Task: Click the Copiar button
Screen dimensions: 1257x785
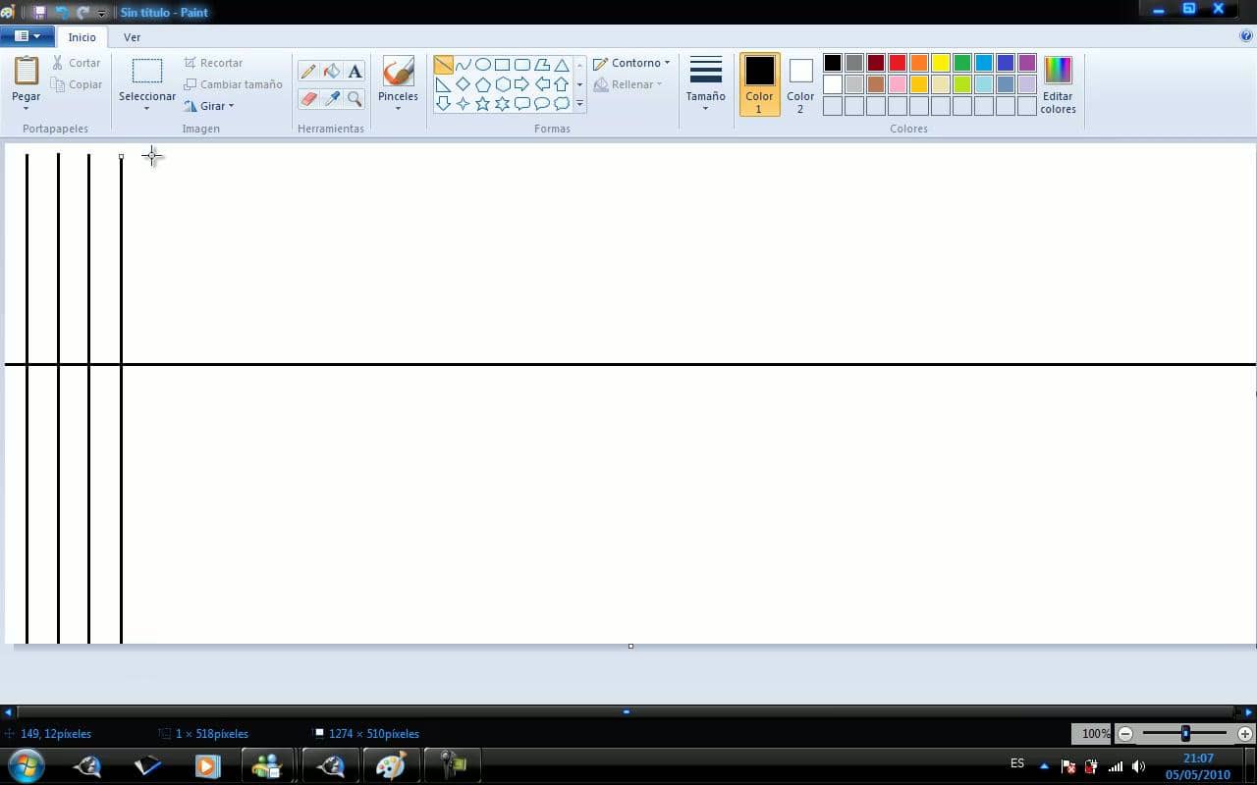Action: 77,84
